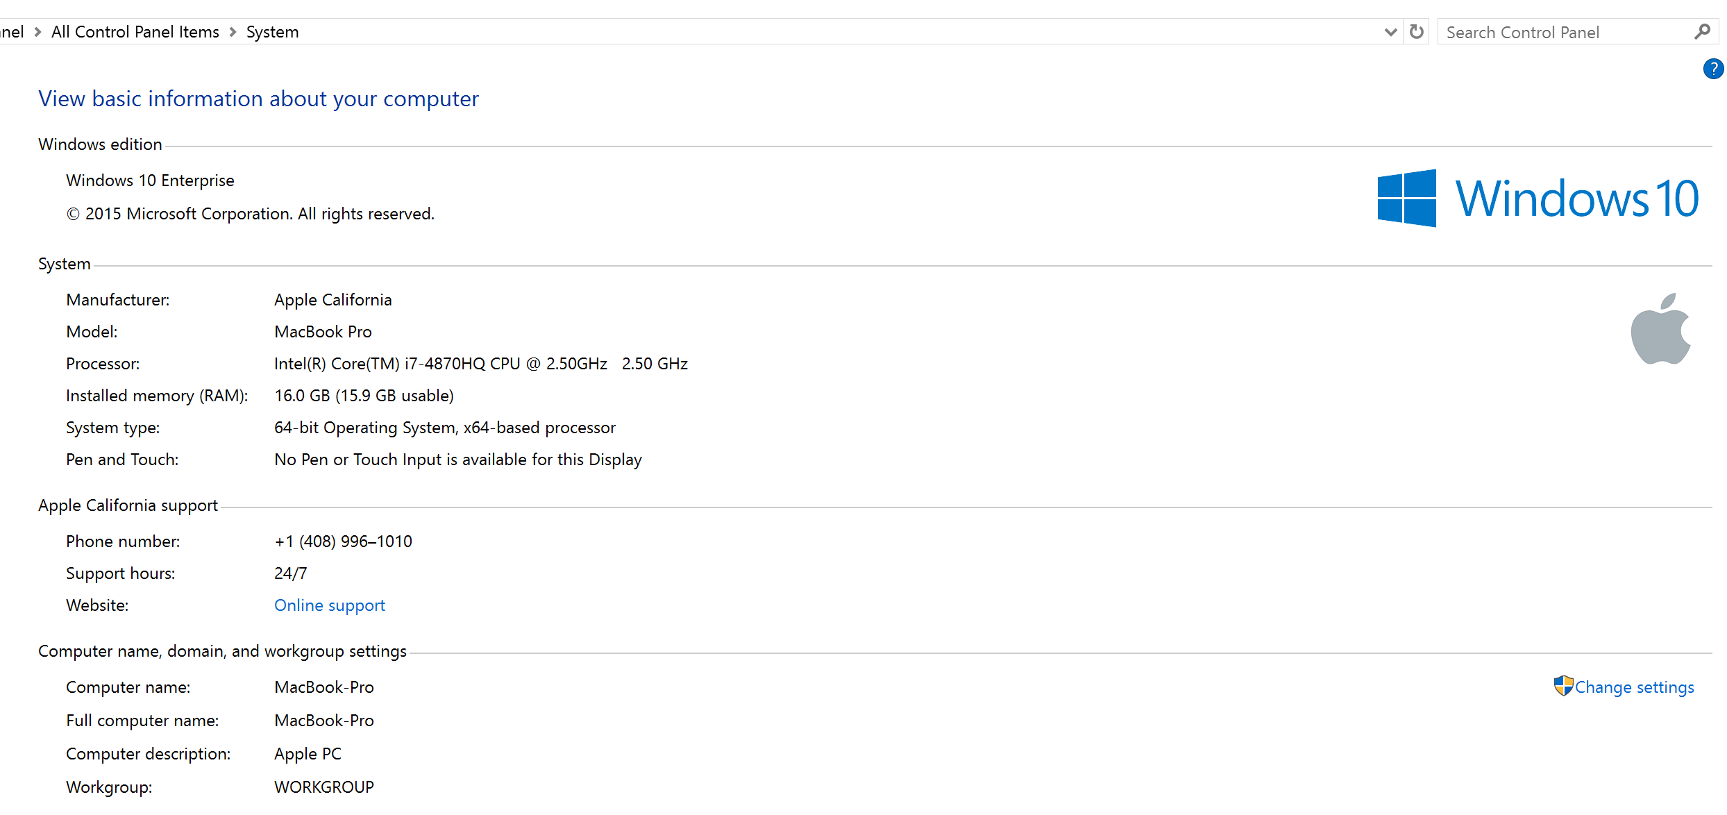Click the refresh icon in address bar
The height and width of the screenshot is (815, 1727).
(x=1417, y=32)
